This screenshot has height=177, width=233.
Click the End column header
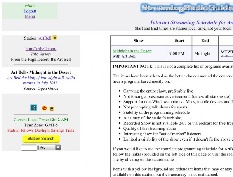pyautogui.click(x=205, y=41)
